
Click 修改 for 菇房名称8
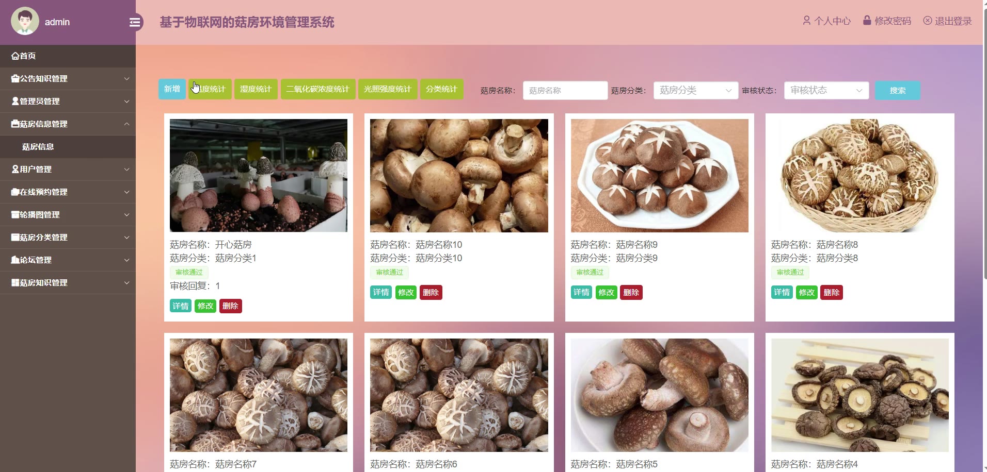[807, 293]
